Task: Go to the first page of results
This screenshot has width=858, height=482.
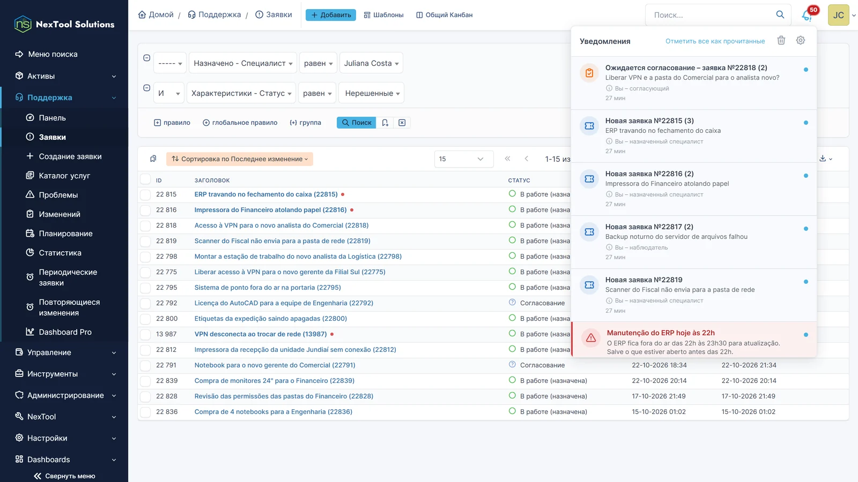Action: [507, 159]
